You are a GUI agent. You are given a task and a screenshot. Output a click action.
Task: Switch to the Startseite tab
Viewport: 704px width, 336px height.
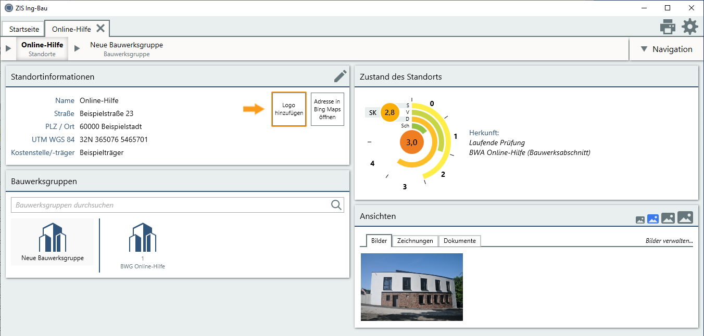coord(24,29)
